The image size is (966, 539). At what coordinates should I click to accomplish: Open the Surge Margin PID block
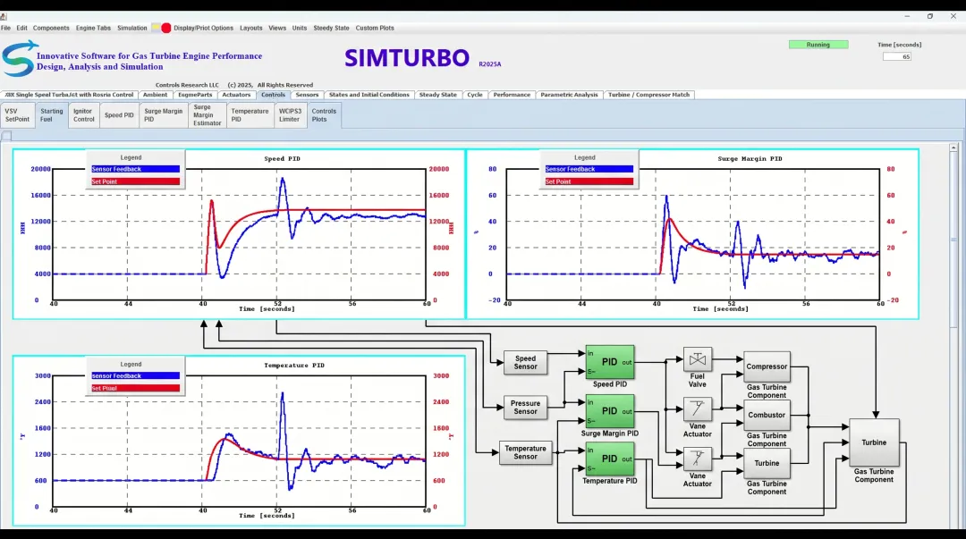click(609, 411)
